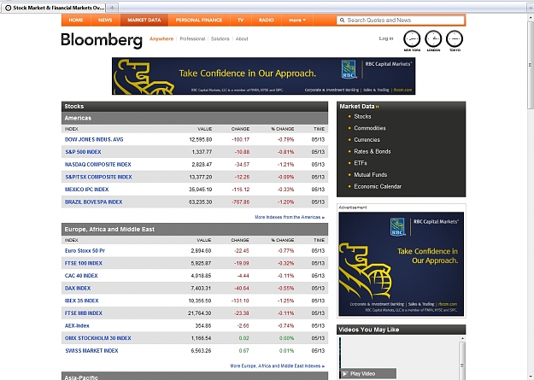Click the Swiss Market percent 0.01%
This screenshot has height=380, width=534.
[x=286, y=350]
